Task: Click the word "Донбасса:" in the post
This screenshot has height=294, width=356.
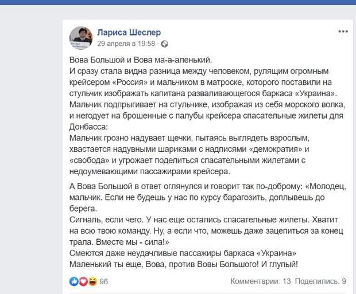Action: tap(88, 127)
